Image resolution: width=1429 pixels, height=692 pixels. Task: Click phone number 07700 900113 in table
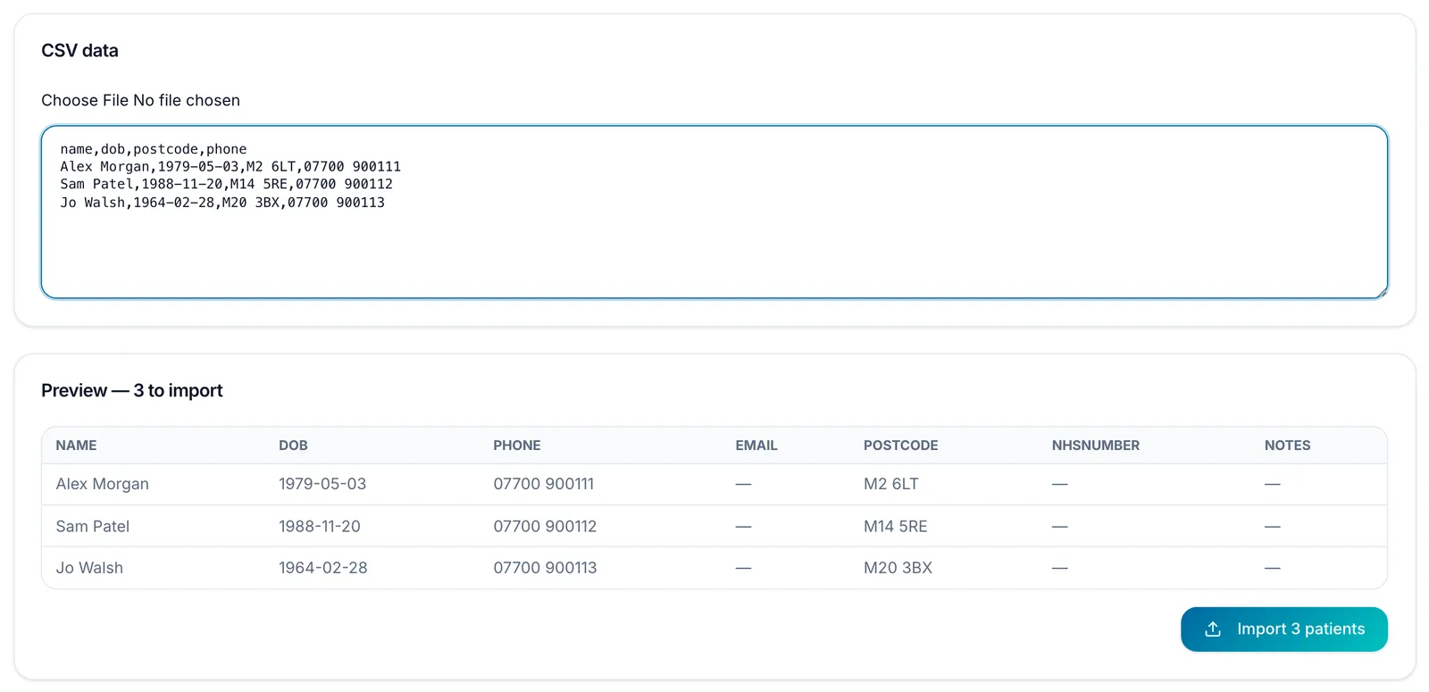click(545, 568)
